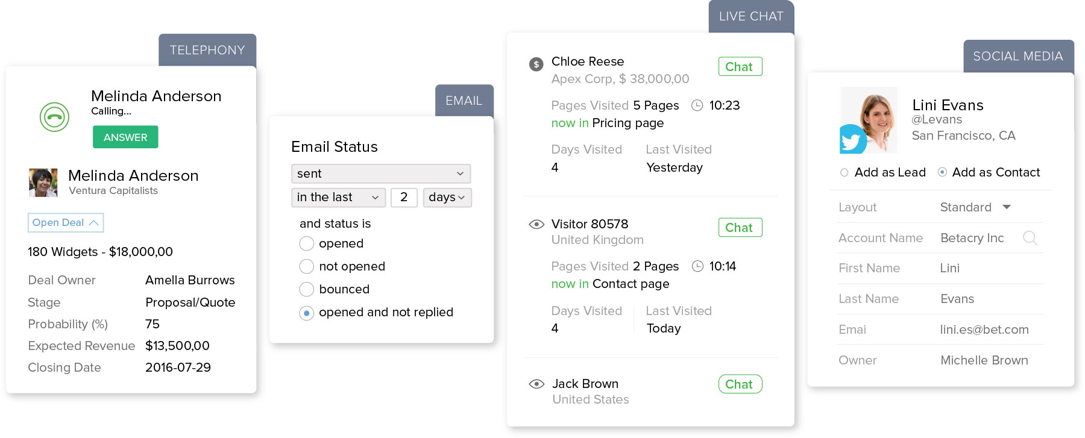Click the eye icon beside Jack Brown
1085x438 pixels.
coord(536,384)
